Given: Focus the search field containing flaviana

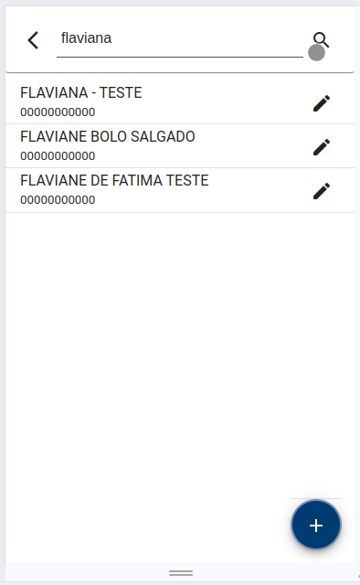Looking at the screenshot, I should 180,38.
